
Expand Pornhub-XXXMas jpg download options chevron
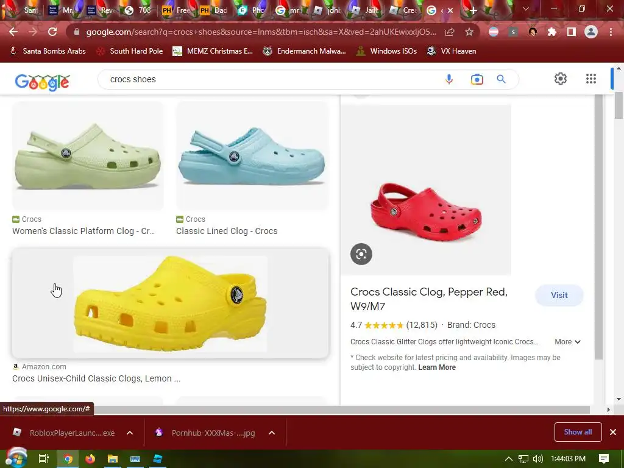pos(272,433)
